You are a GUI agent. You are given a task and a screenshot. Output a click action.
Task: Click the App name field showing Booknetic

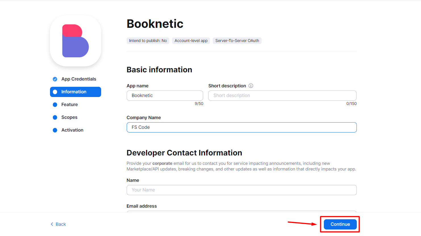coord(165,95)
